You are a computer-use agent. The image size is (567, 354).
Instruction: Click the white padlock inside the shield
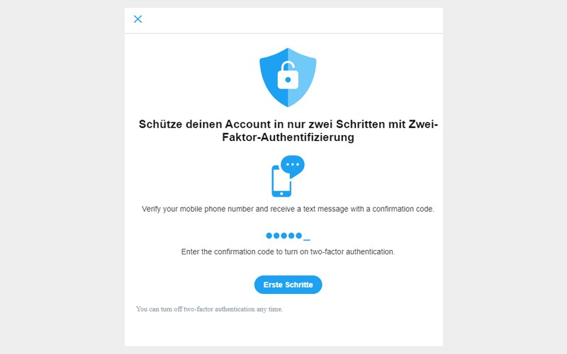pos(288,75)
